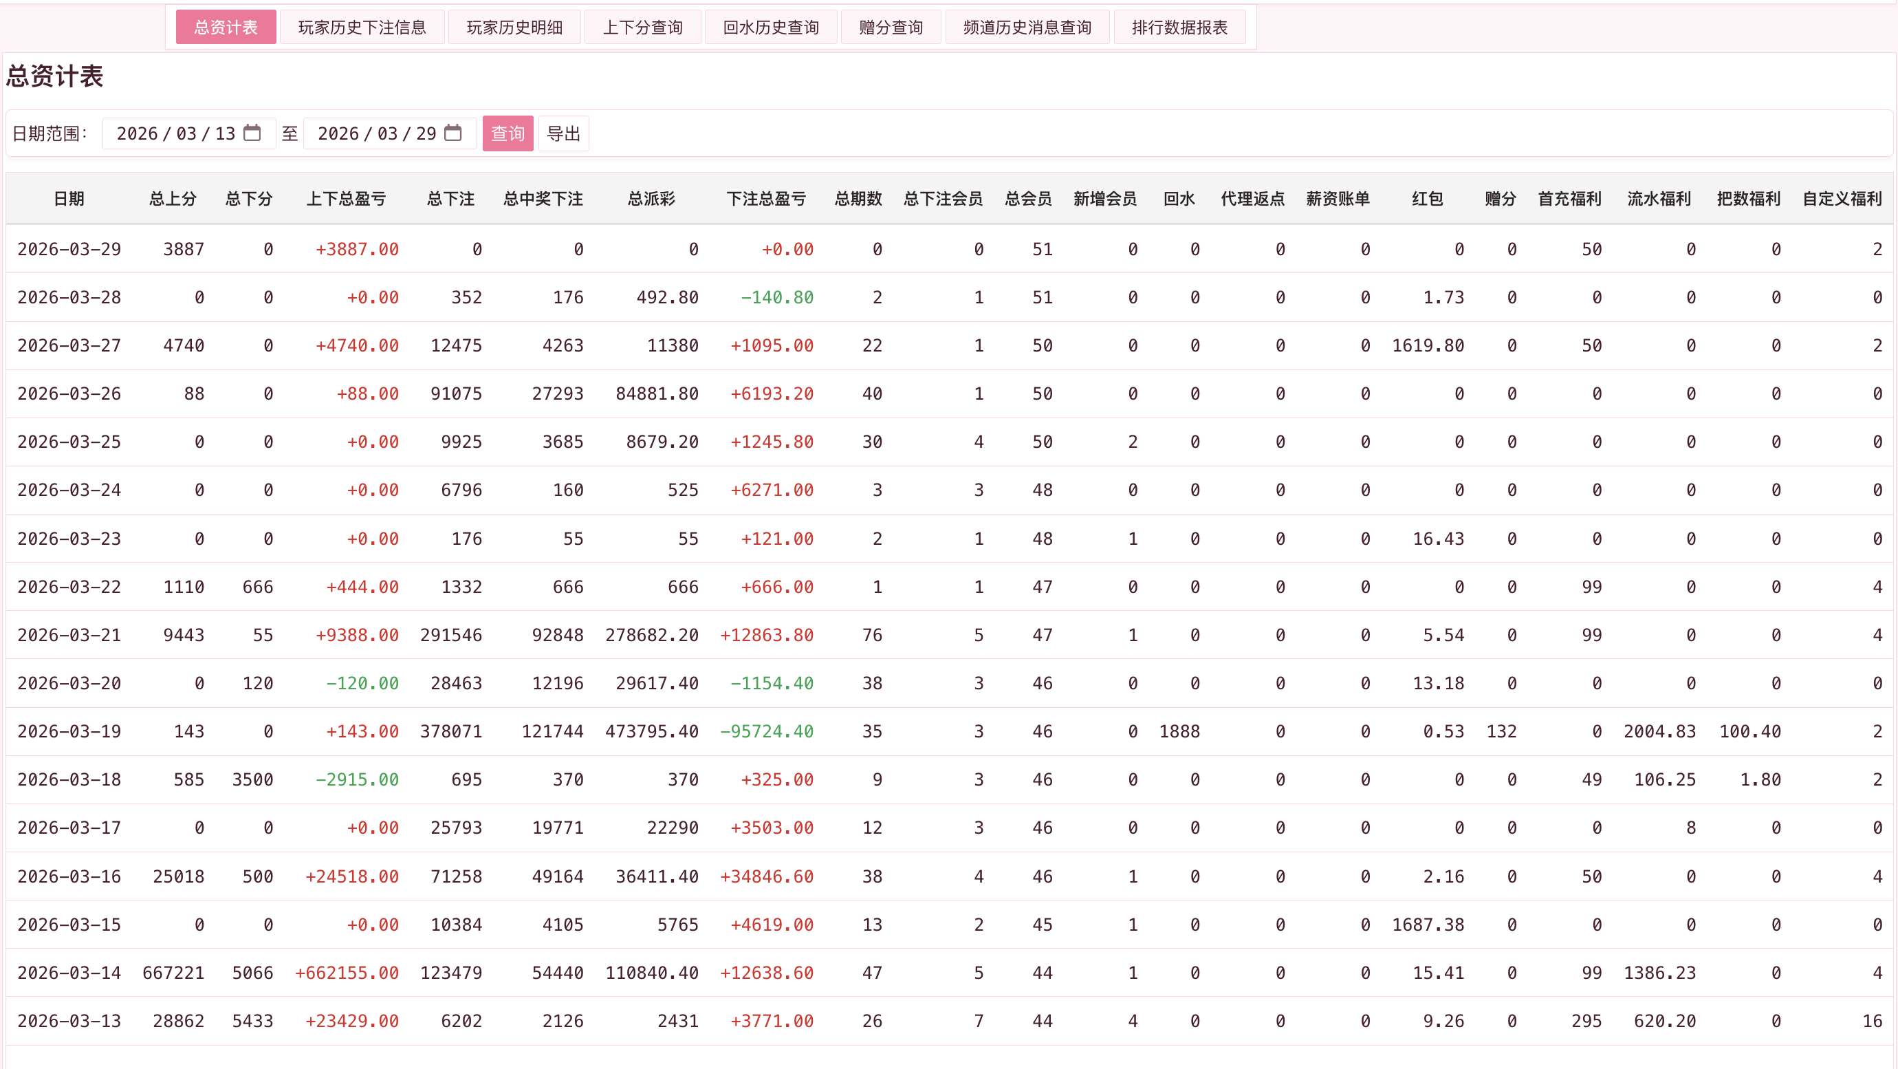
Task: Click the 上下总盈亏 column header
Action: [347, 198]
